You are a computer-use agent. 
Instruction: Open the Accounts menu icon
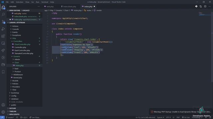3,105
